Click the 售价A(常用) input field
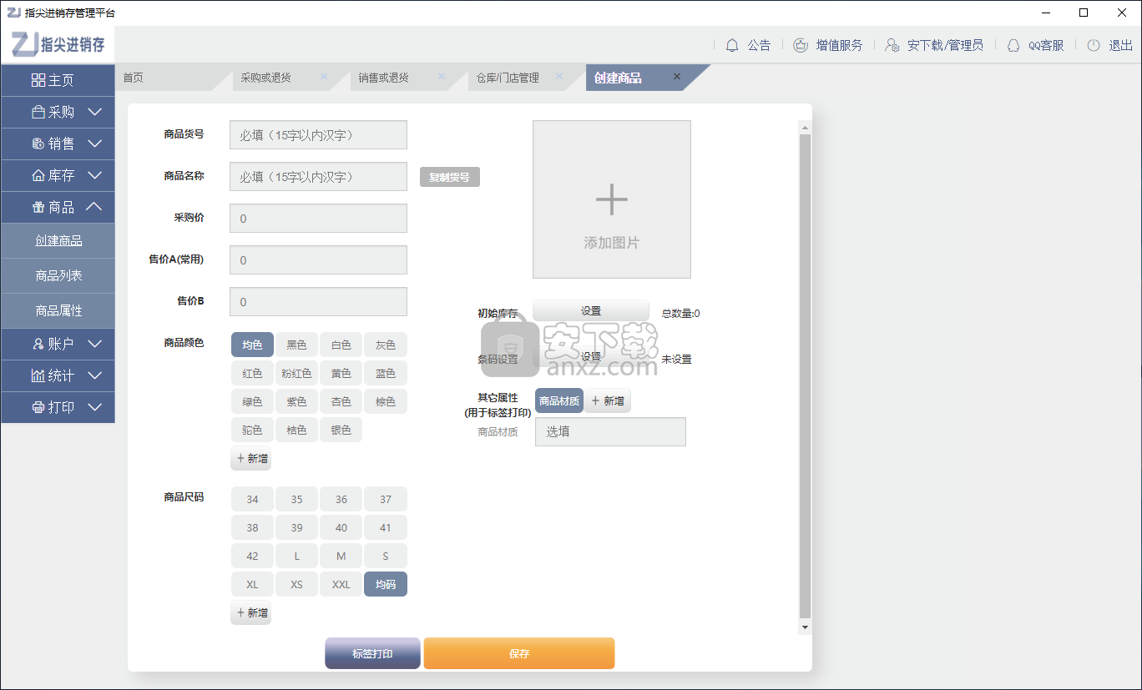Image resolution: width=1142 pixels, height=690 pixels. tap(318, 259)
